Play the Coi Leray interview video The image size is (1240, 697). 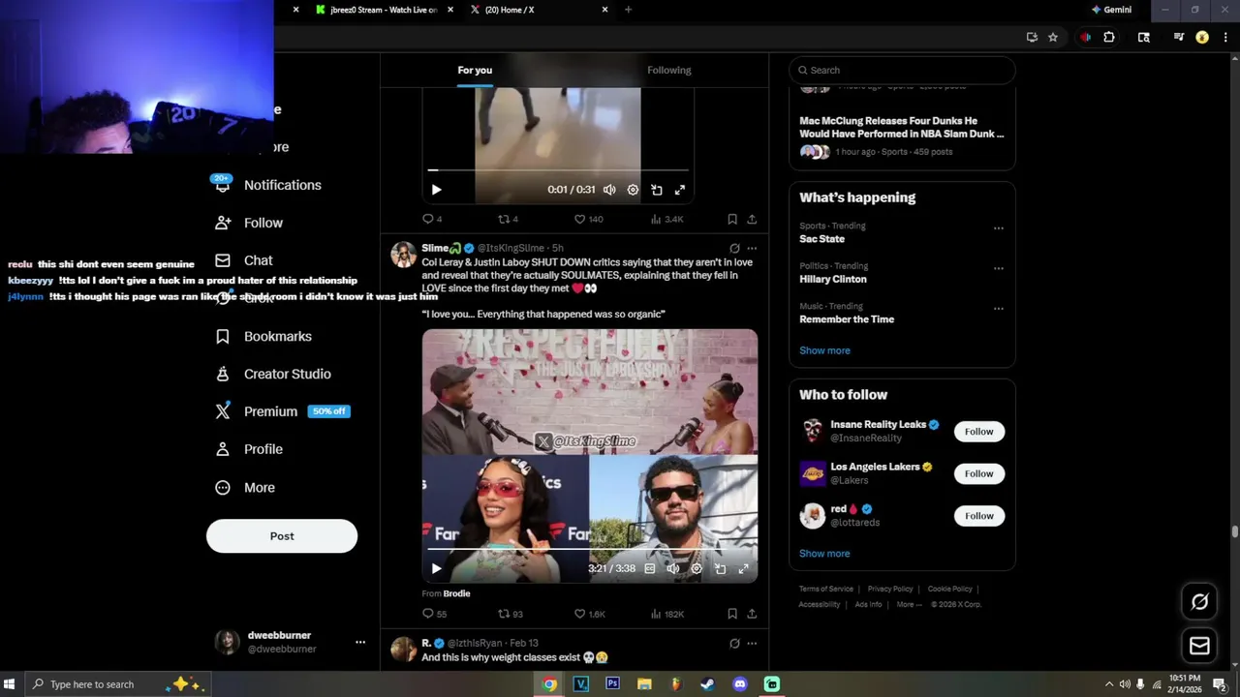(436, 568)
